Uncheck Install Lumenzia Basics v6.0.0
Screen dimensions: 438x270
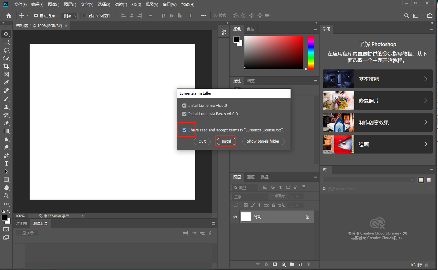184,114
